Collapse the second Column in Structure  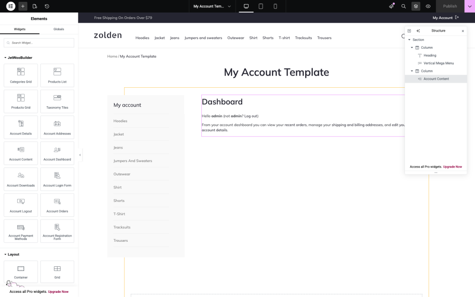[x=412, y=71]
